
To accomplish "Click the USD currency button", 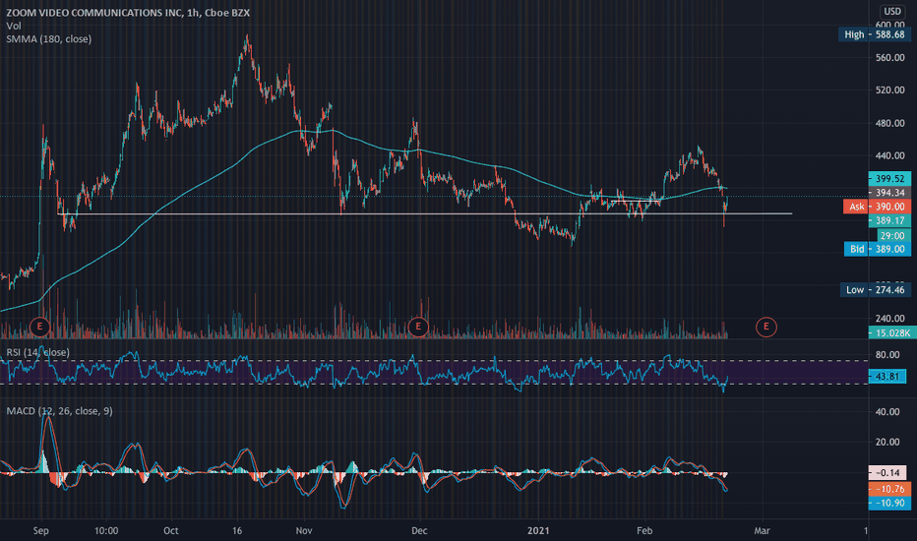I will coord(891,11).
